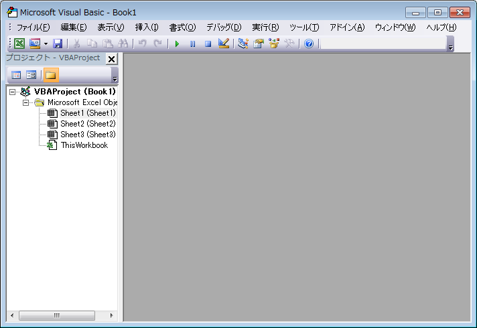Image resolution: width=477 pixels, height=328 pixels.
Task: Open the 実行(R) menu
Action: pyautogui.click(x=265, y=27)
